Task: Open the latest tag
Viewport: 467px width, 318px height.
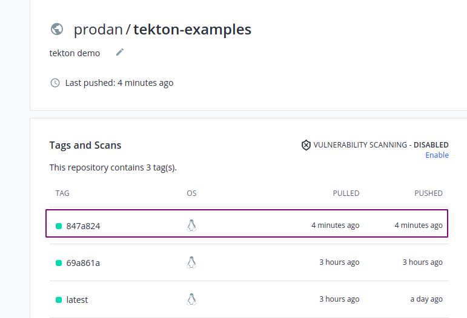Action: 77,300
